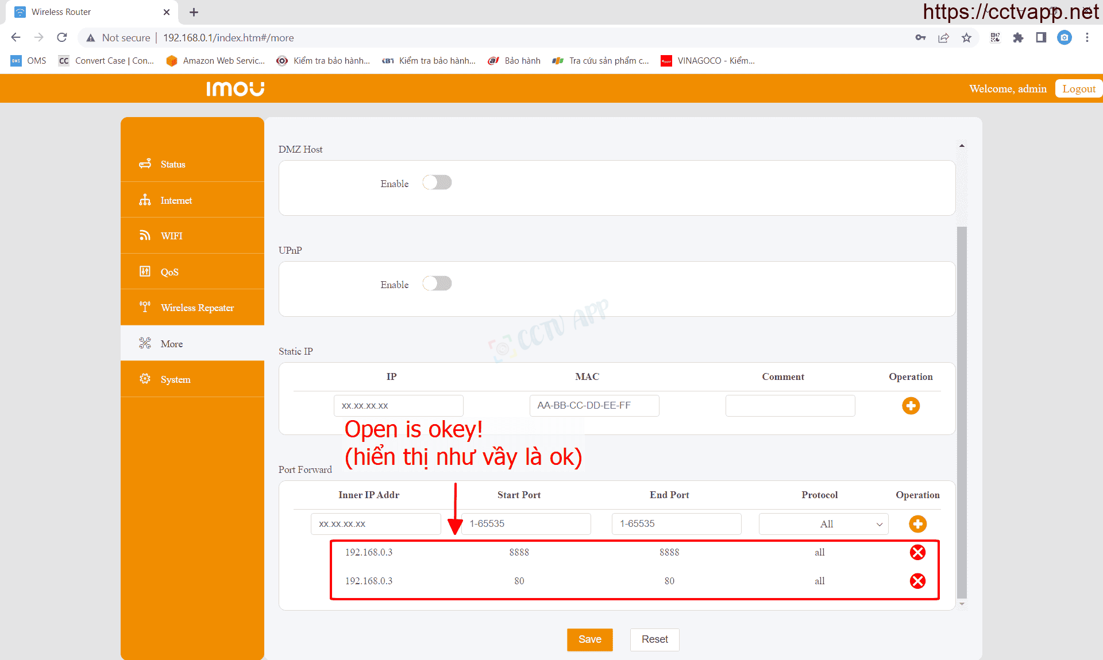Bookmark this page with star icon
The height and width of the screenshot is (660, 1103).
click(966, 38)
